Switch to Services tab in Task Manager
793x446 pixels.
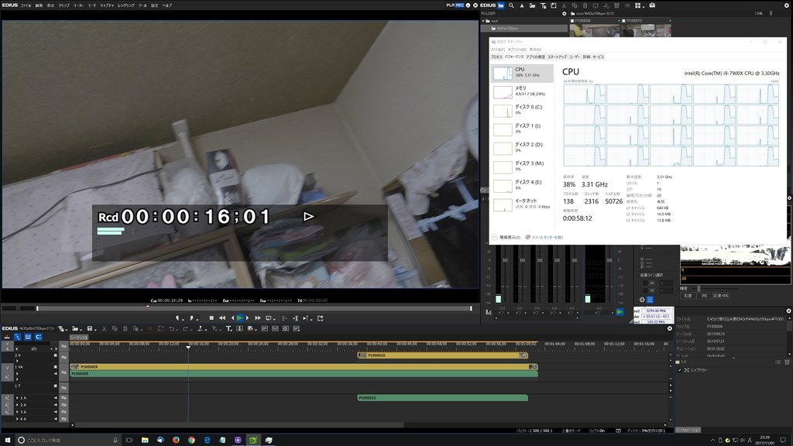pos(599,57)
